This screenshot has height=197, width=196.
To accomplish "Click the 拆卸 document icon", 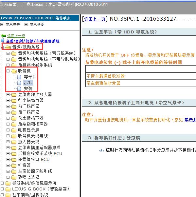I will pyautogui.click(x=19, y=83).
